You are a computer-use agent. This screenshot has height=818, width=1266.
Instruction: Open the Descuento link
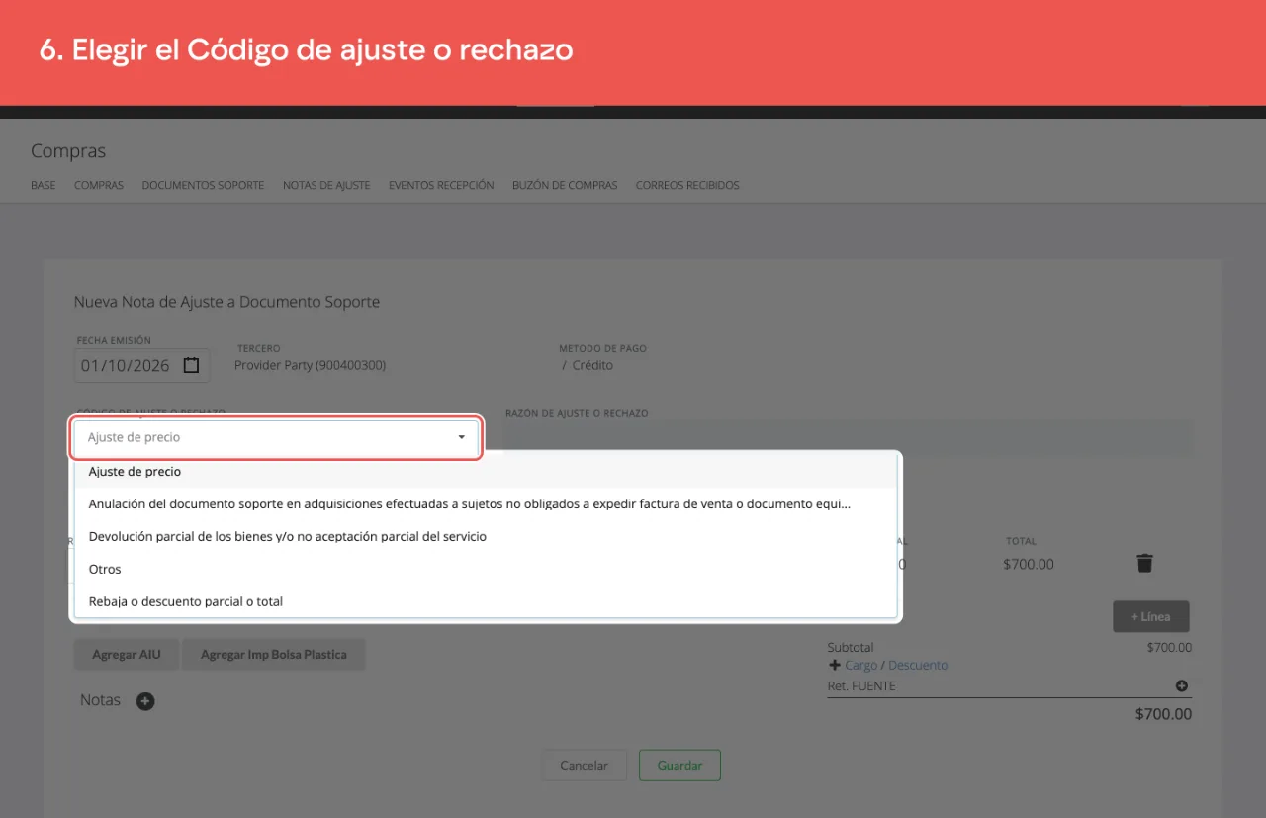coord(918,666)
